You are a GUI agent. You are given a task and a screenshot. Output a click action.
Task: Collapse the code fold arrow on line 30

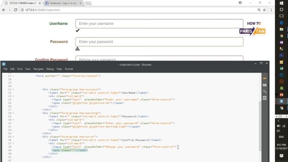click(x=13, y=120)
